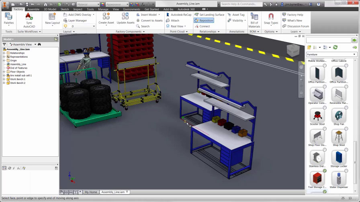Open the Environments ribbon tab
This screenshot has height=202, width=360.
click(131, 9)
